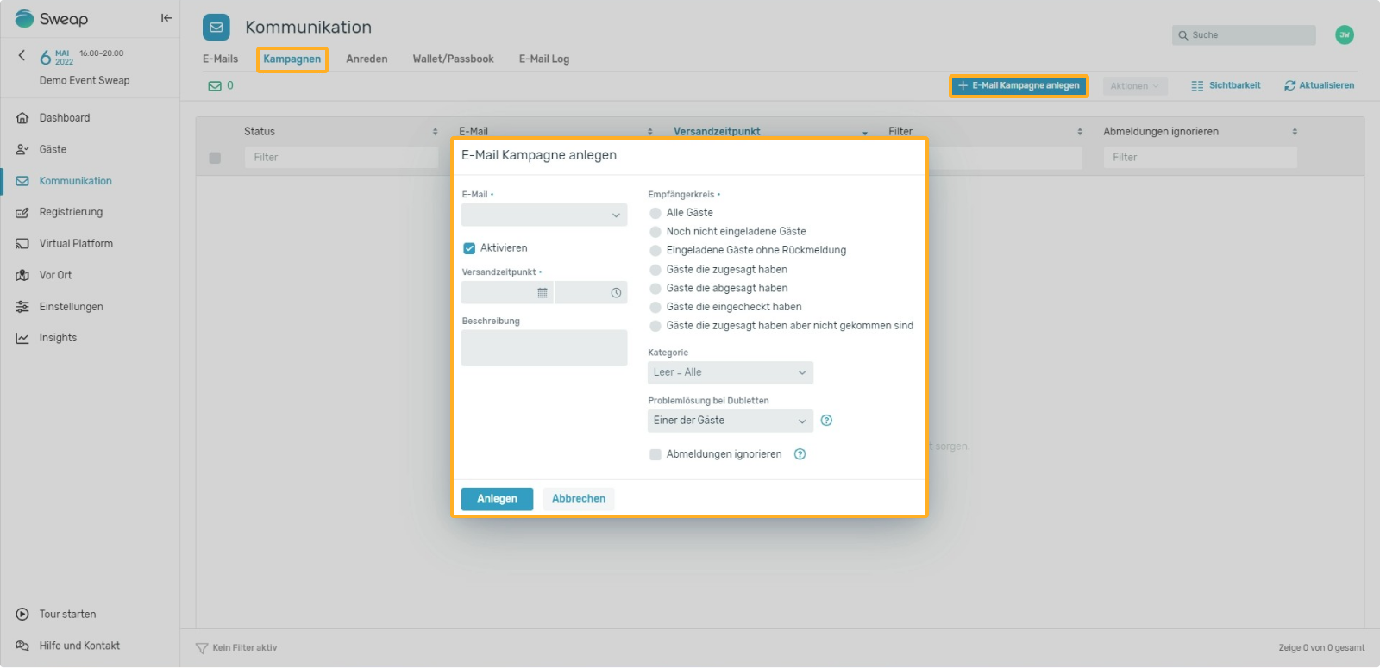1380x668 pixels.
Task: Show help for Abmeldungen ignorieren
Action: (800, 454)
